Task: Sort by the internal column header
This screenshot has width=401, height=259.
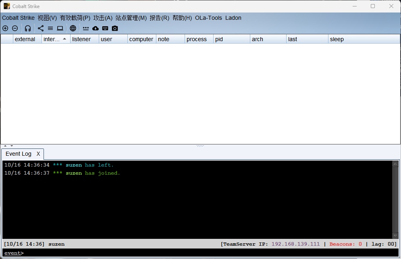Action: coord(56,39)
